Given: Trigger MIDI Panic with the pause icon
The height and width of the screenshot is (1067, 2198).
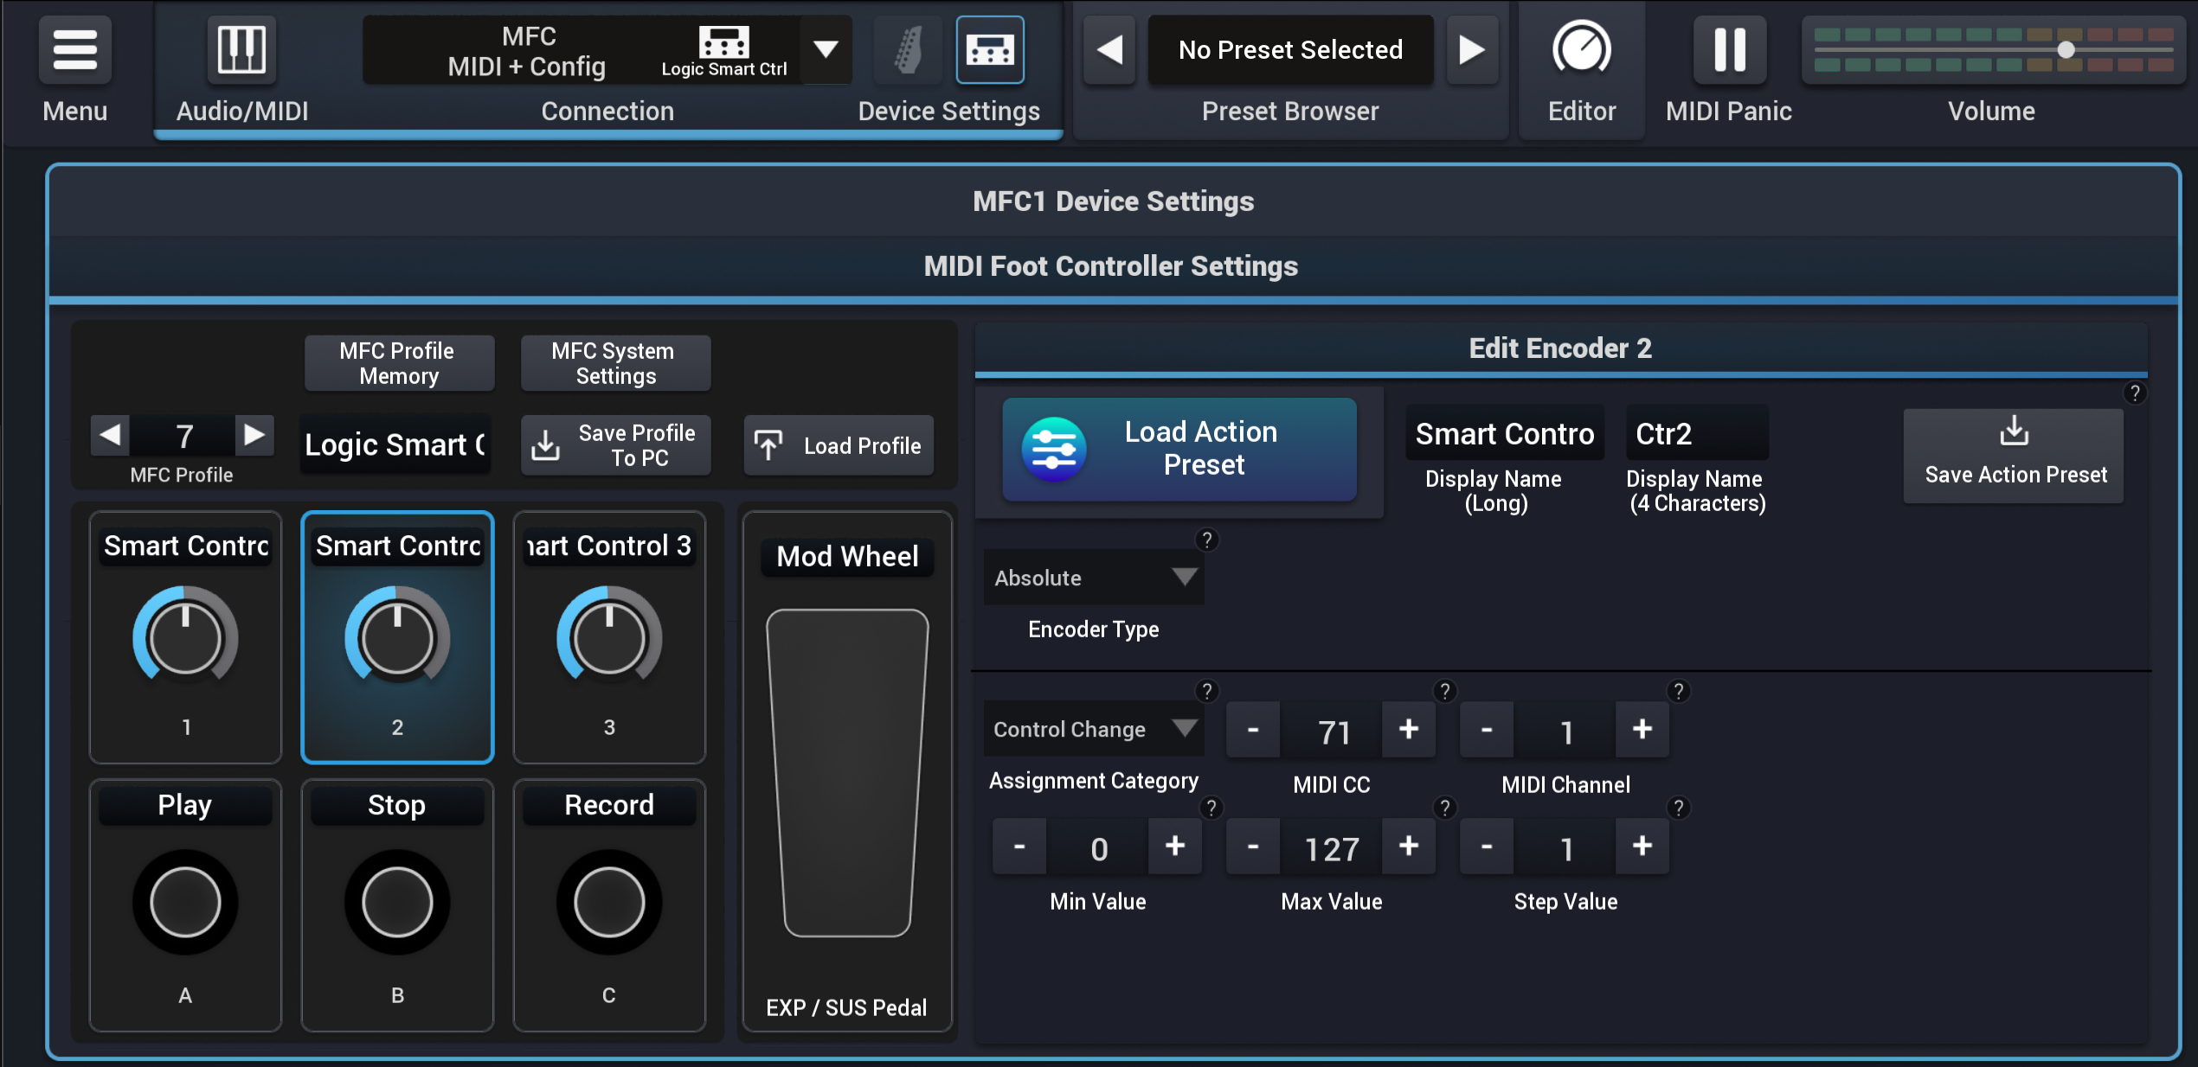Looking at the screenshot, I should coord(1728,49).
